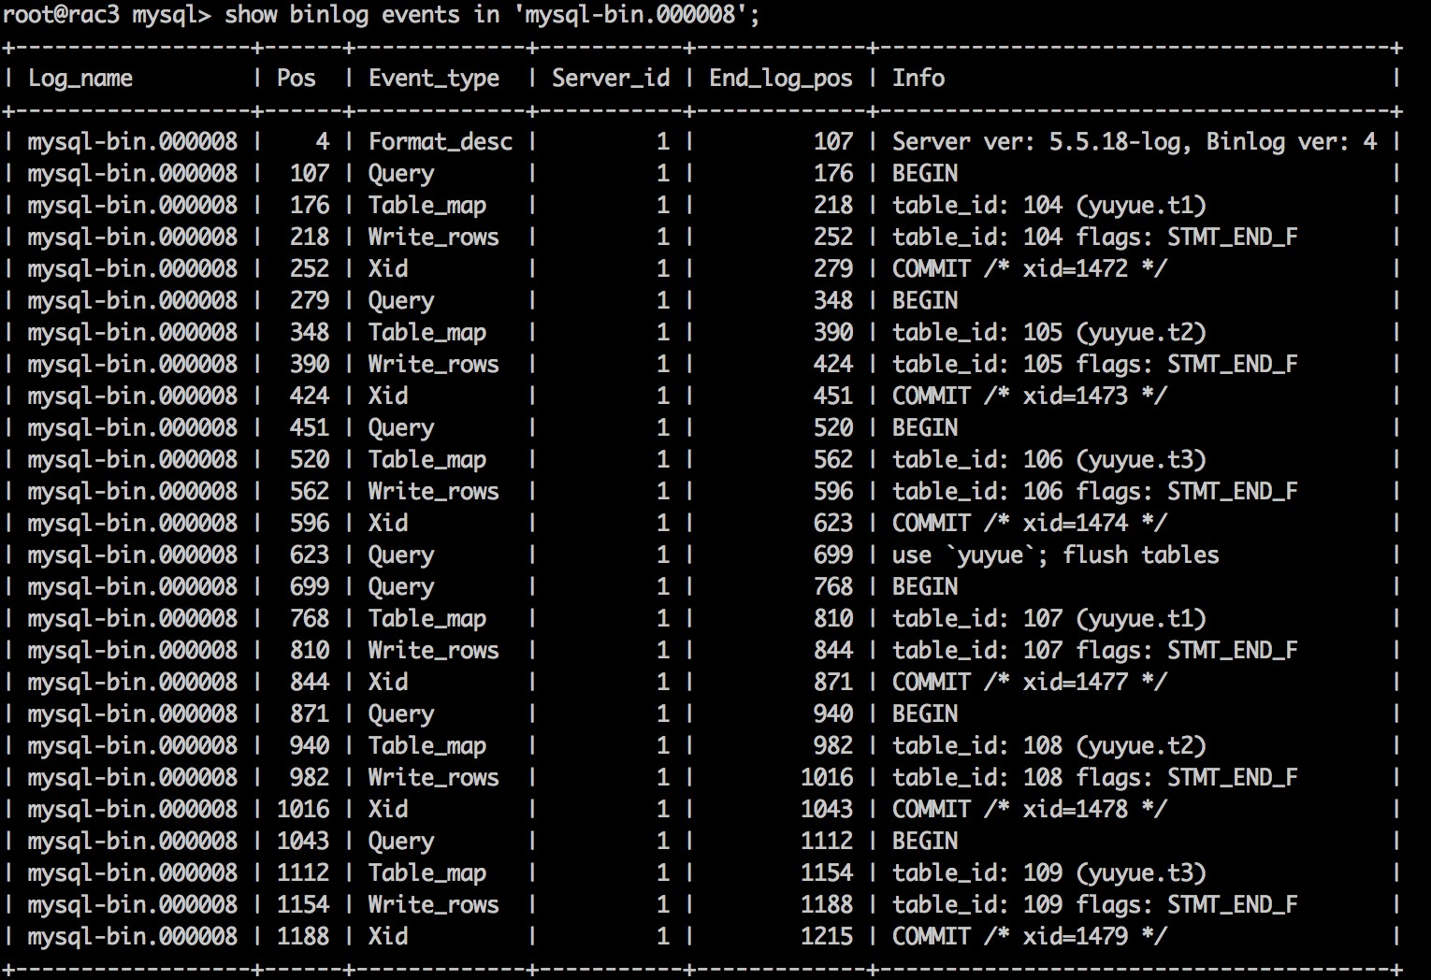Click the 'table_id: 108 (yuyue.t2)' entry
This screenshot has width=1431, height=980.
[1048, 745]
